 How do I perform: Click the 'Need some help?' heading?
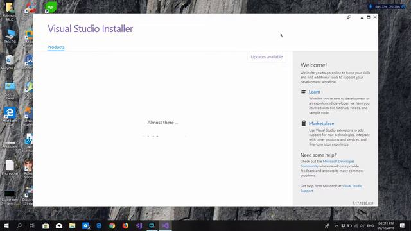tap(319, 155)
